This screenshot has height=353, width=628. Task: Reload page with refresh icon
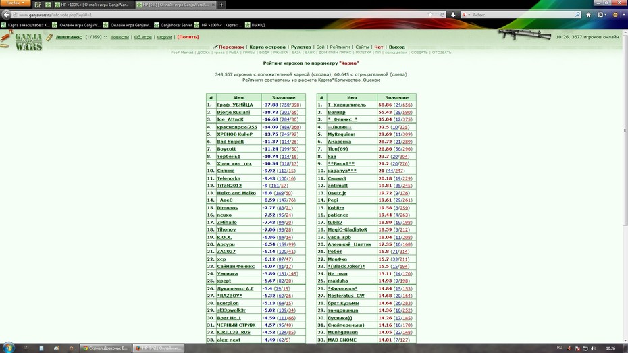coord(442,15)
